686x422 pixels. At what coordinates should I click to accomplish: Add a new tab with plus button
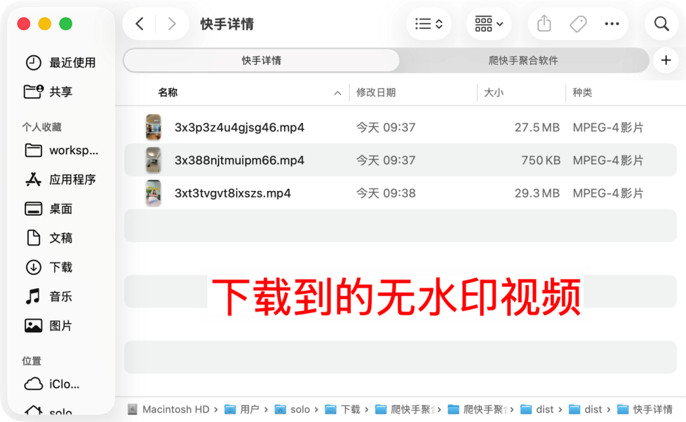(666, 60)
